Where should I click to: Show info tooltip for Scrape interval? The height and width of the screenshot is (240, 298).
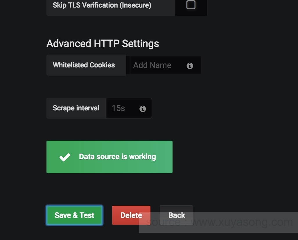143,109
